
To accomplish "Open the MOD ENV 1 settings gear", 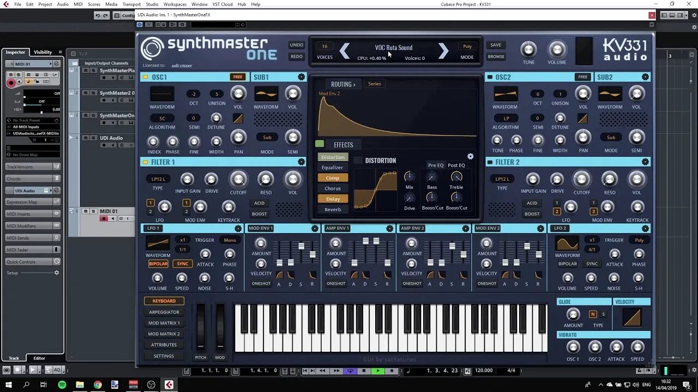I will (x=315, y=228).
